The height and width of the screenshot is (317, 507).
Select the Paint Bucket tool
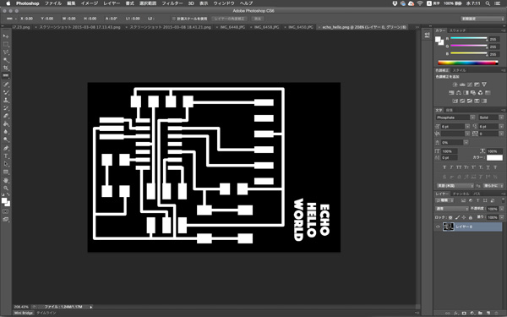[6, 124]
